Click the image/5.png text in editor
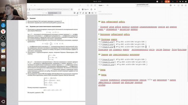Viewport: 188px width, 105px height. (x=108, y=47)
